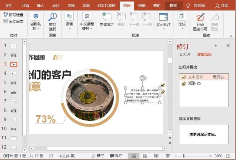Image resolution: width=236 pixels, height=160 pixels.
Task: Open the 同义词库 thesaurus
Action: point(13,21)
